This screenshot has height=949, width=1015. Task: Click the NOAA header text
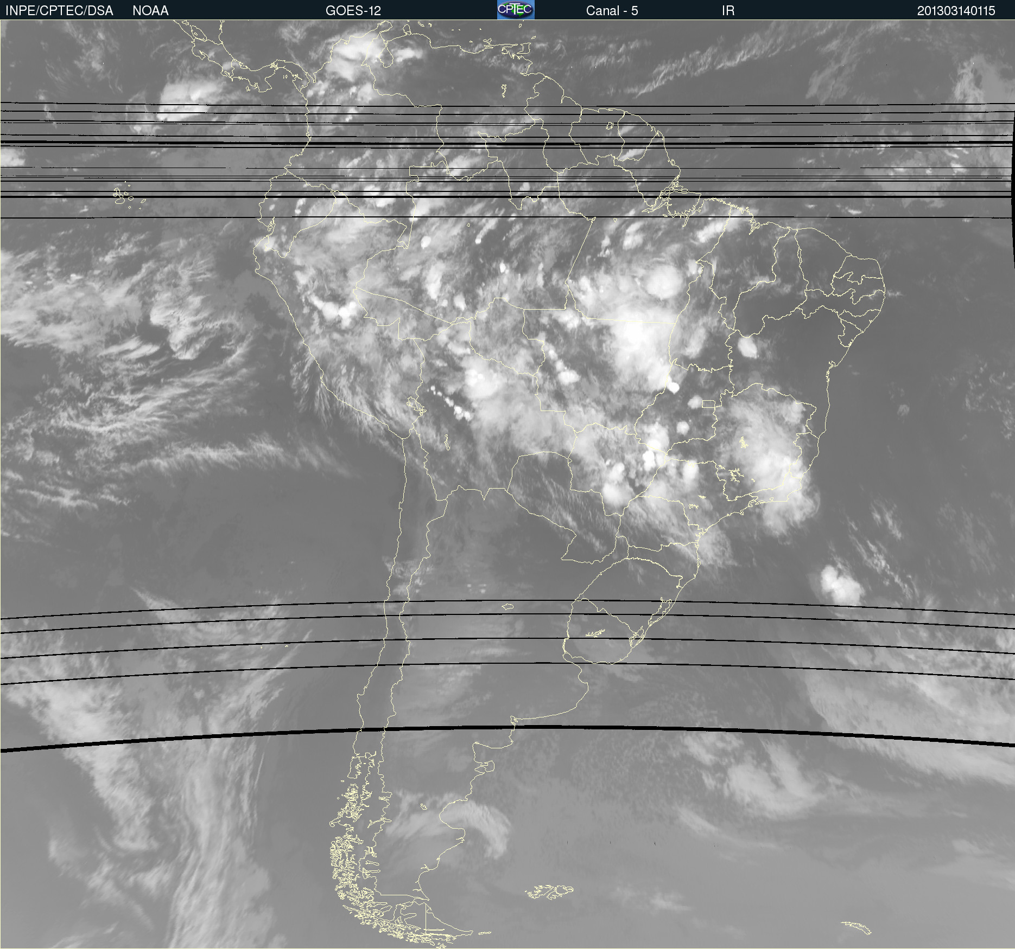(x=150, y=11)
